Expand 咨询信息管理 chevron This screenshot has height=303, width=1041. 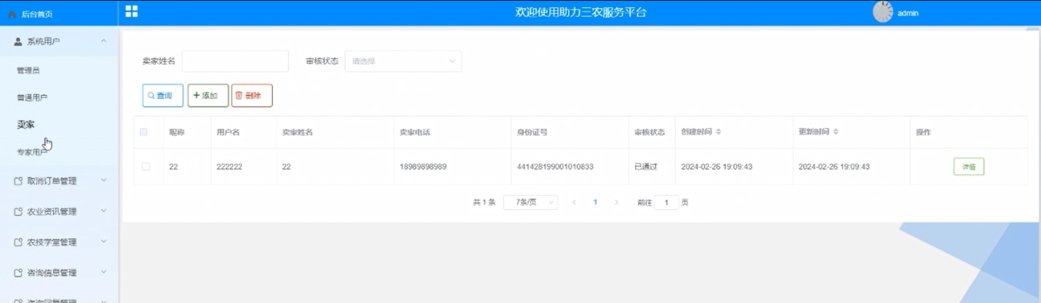coord(104,272)
